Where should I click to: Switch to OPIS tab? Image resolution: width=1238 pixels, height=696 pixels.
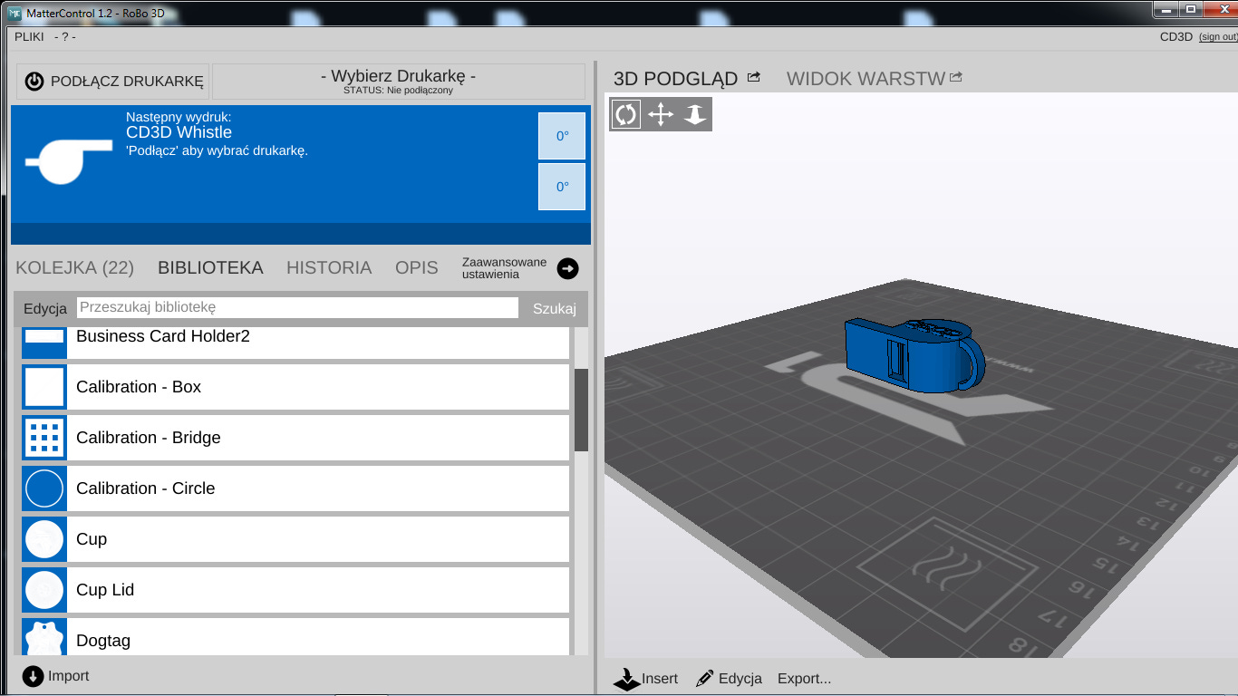click(417, 267)
